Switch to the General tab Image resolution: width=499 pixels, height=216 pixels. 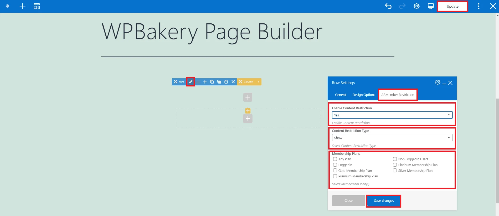pyautogui.click(x=341, y=95)
